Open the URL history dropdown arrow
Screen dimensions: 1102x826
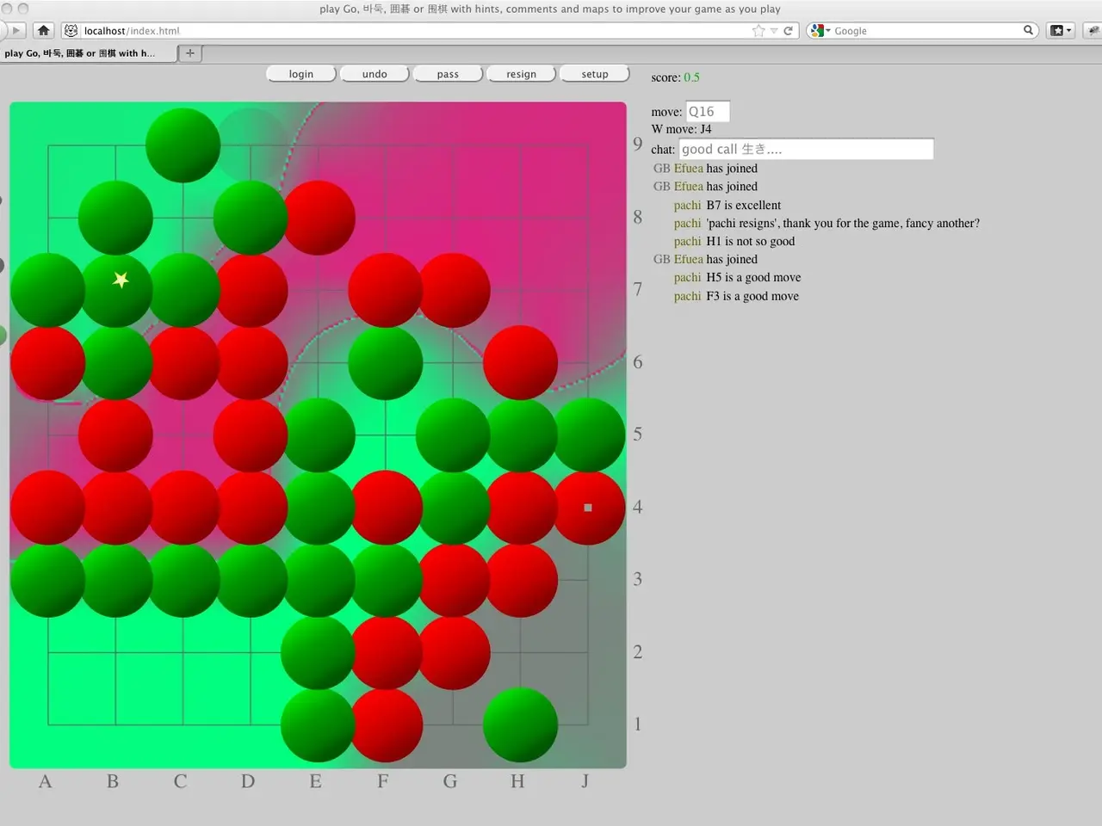(774, 30)
